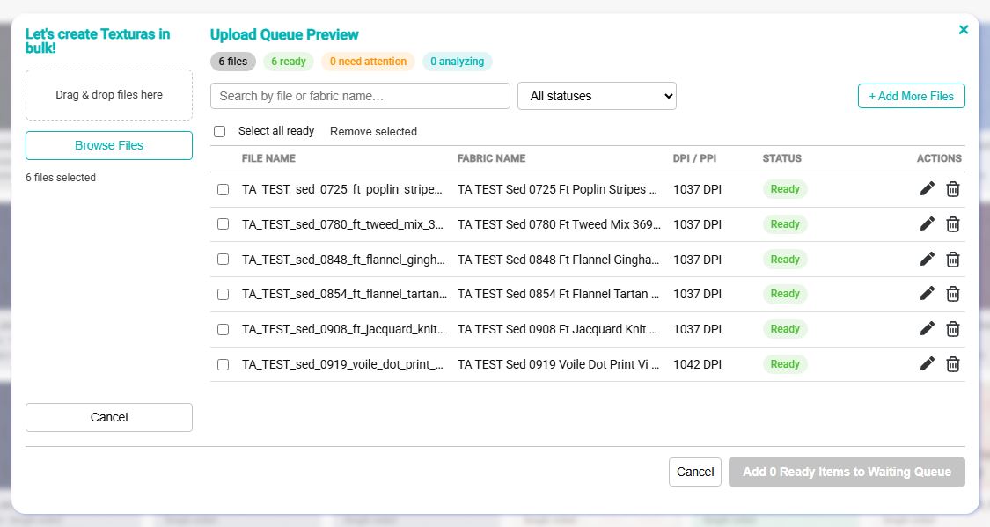Delete the 0919 voile dot print row
The image size is (990, 527).
(953, 364)
